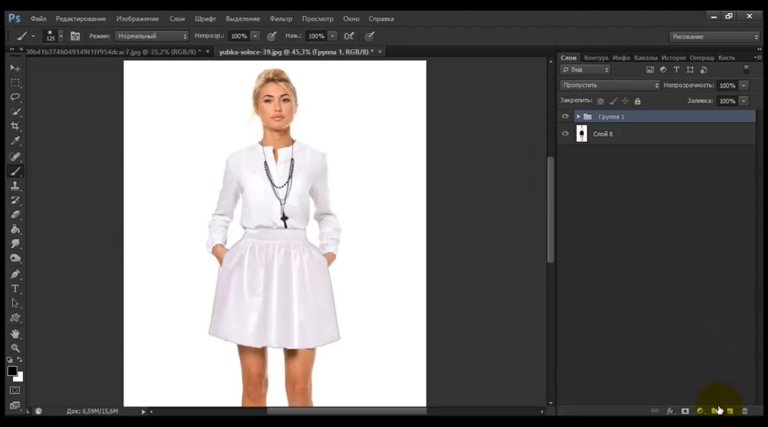Open Наж. flow slider arrow
Viewport: 768px width, 427px height.
coord(333,36)
